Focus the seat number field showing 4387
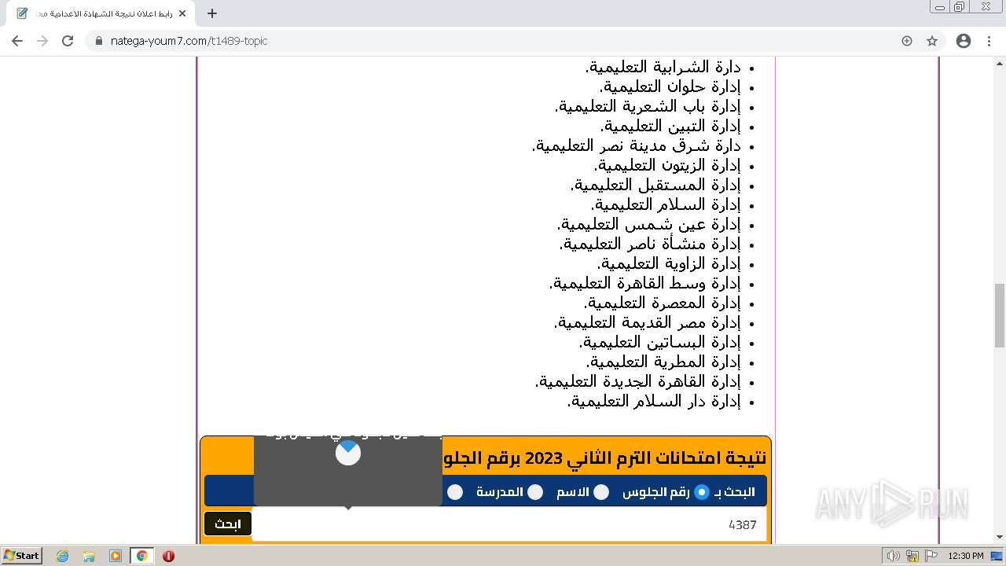1006x566 pixels. tap(509, 524)
